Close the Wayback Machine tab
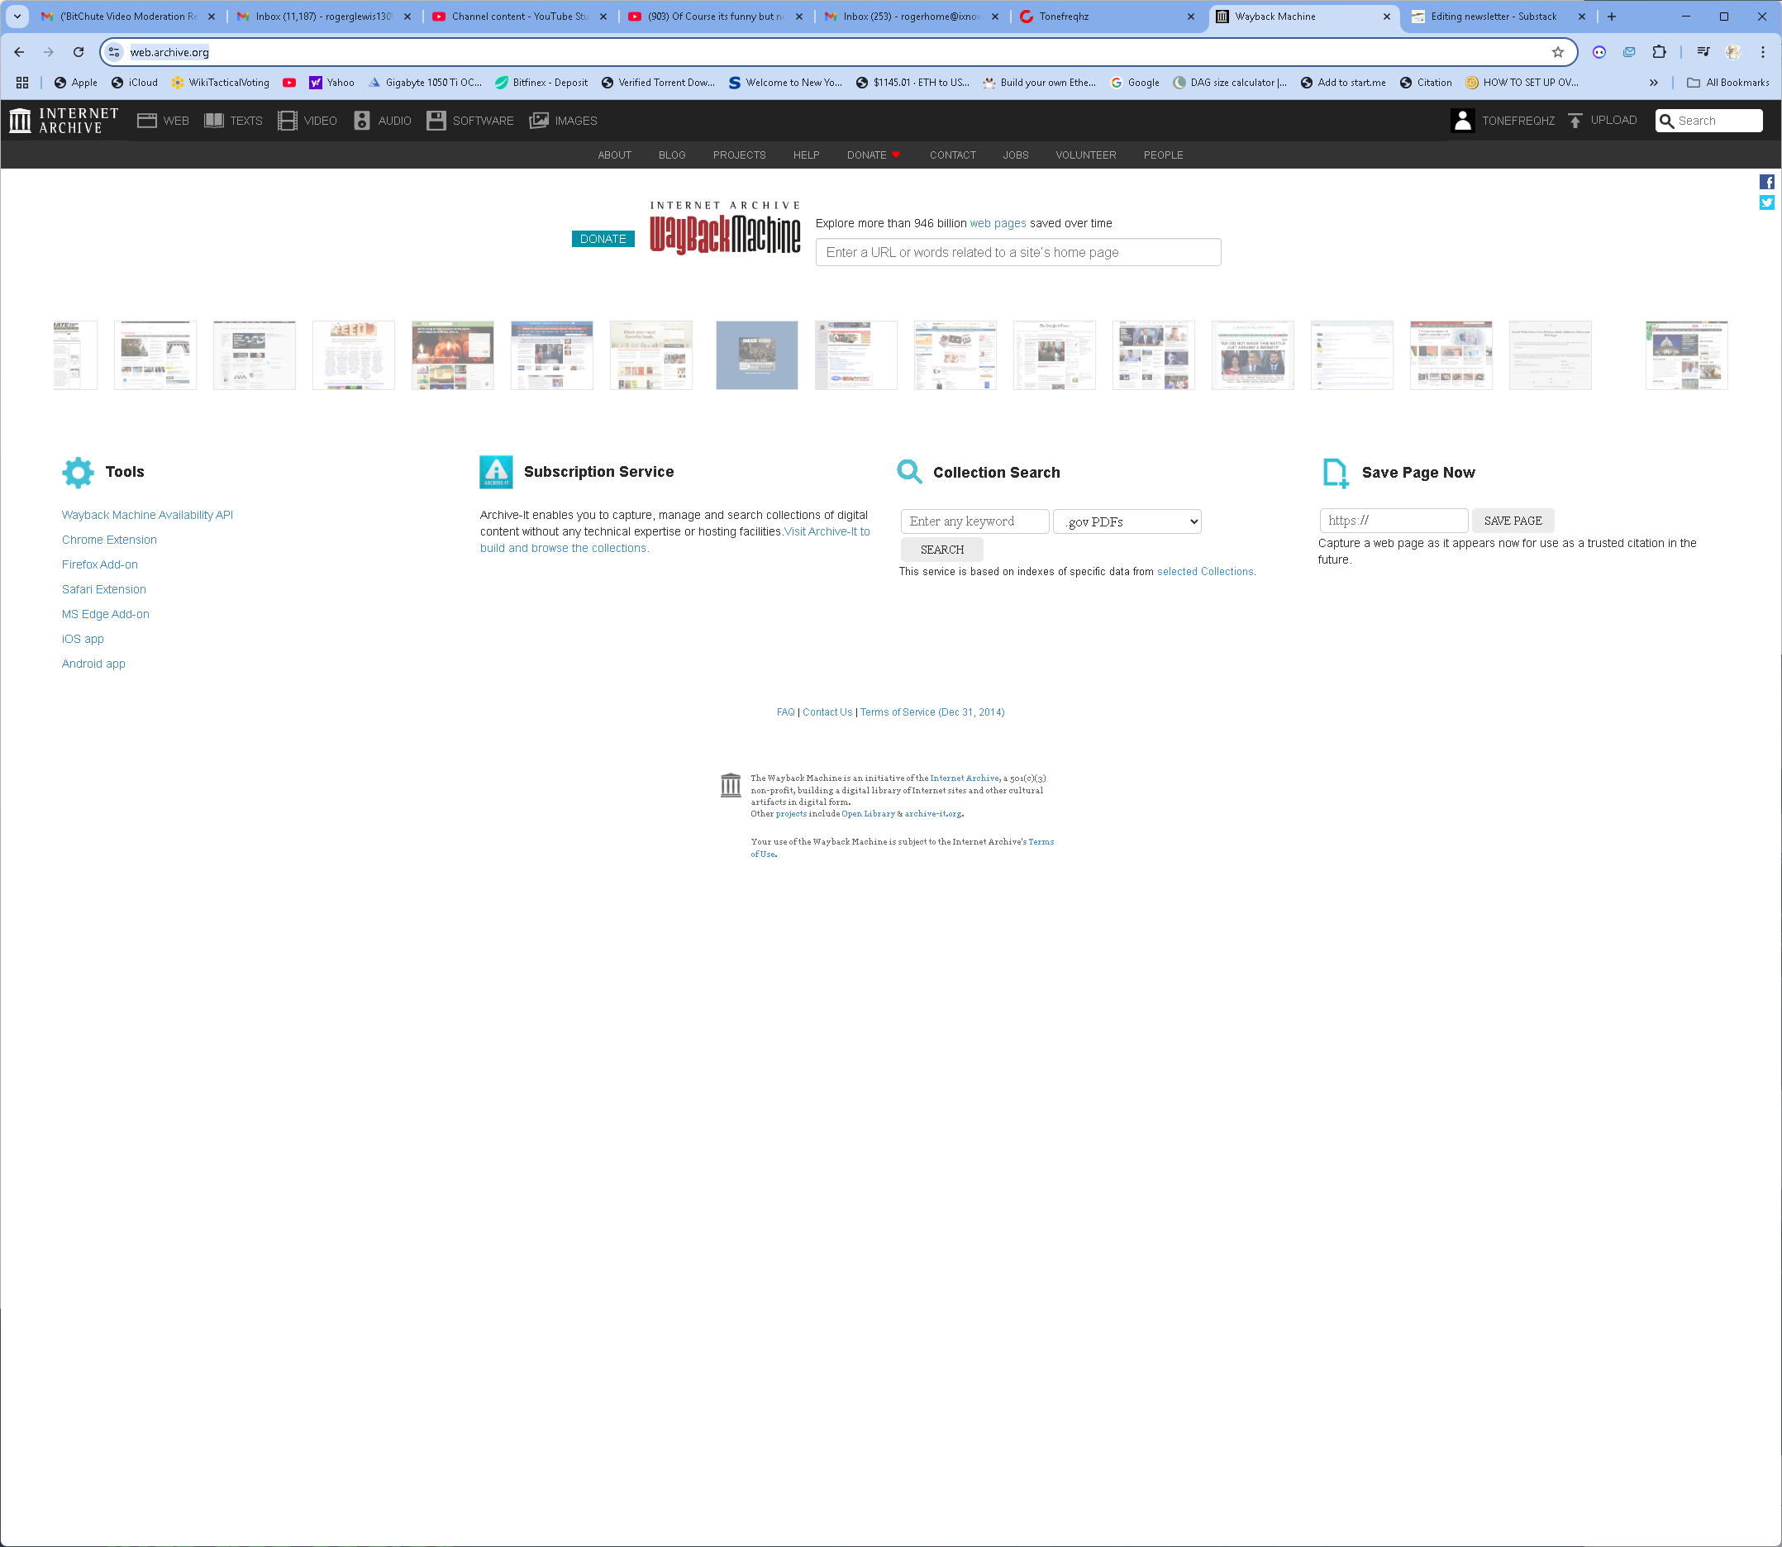The image size is (1782, 1547). point(1387,17)
